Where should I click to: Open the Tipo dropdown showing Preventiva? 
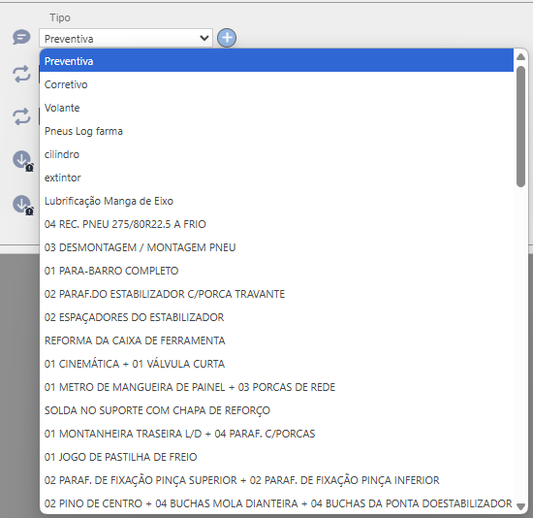click(126, 38)
